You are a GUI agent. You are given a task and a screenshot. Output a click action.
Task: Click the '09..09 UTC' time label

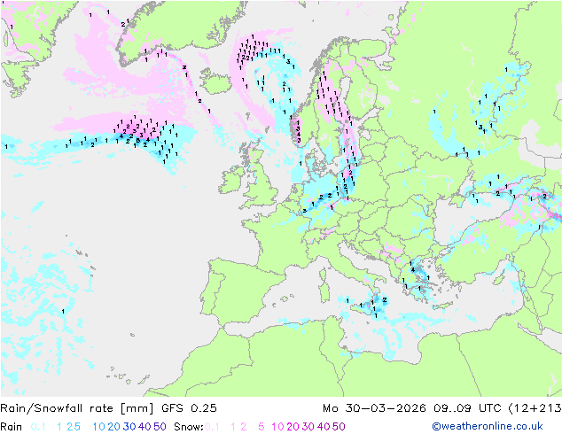coord(468,408)
